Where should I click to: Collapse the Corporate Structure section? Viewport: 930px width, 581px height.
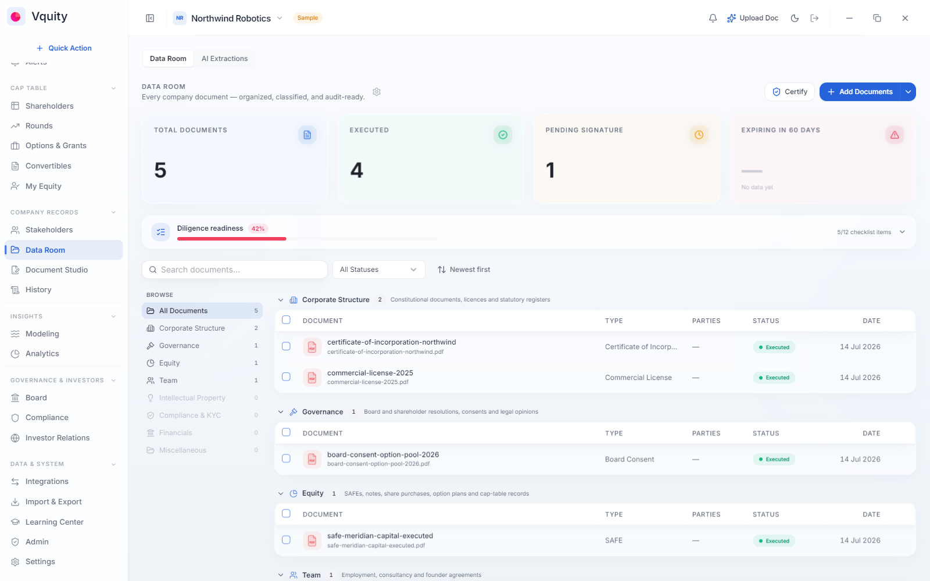(281, 300)
